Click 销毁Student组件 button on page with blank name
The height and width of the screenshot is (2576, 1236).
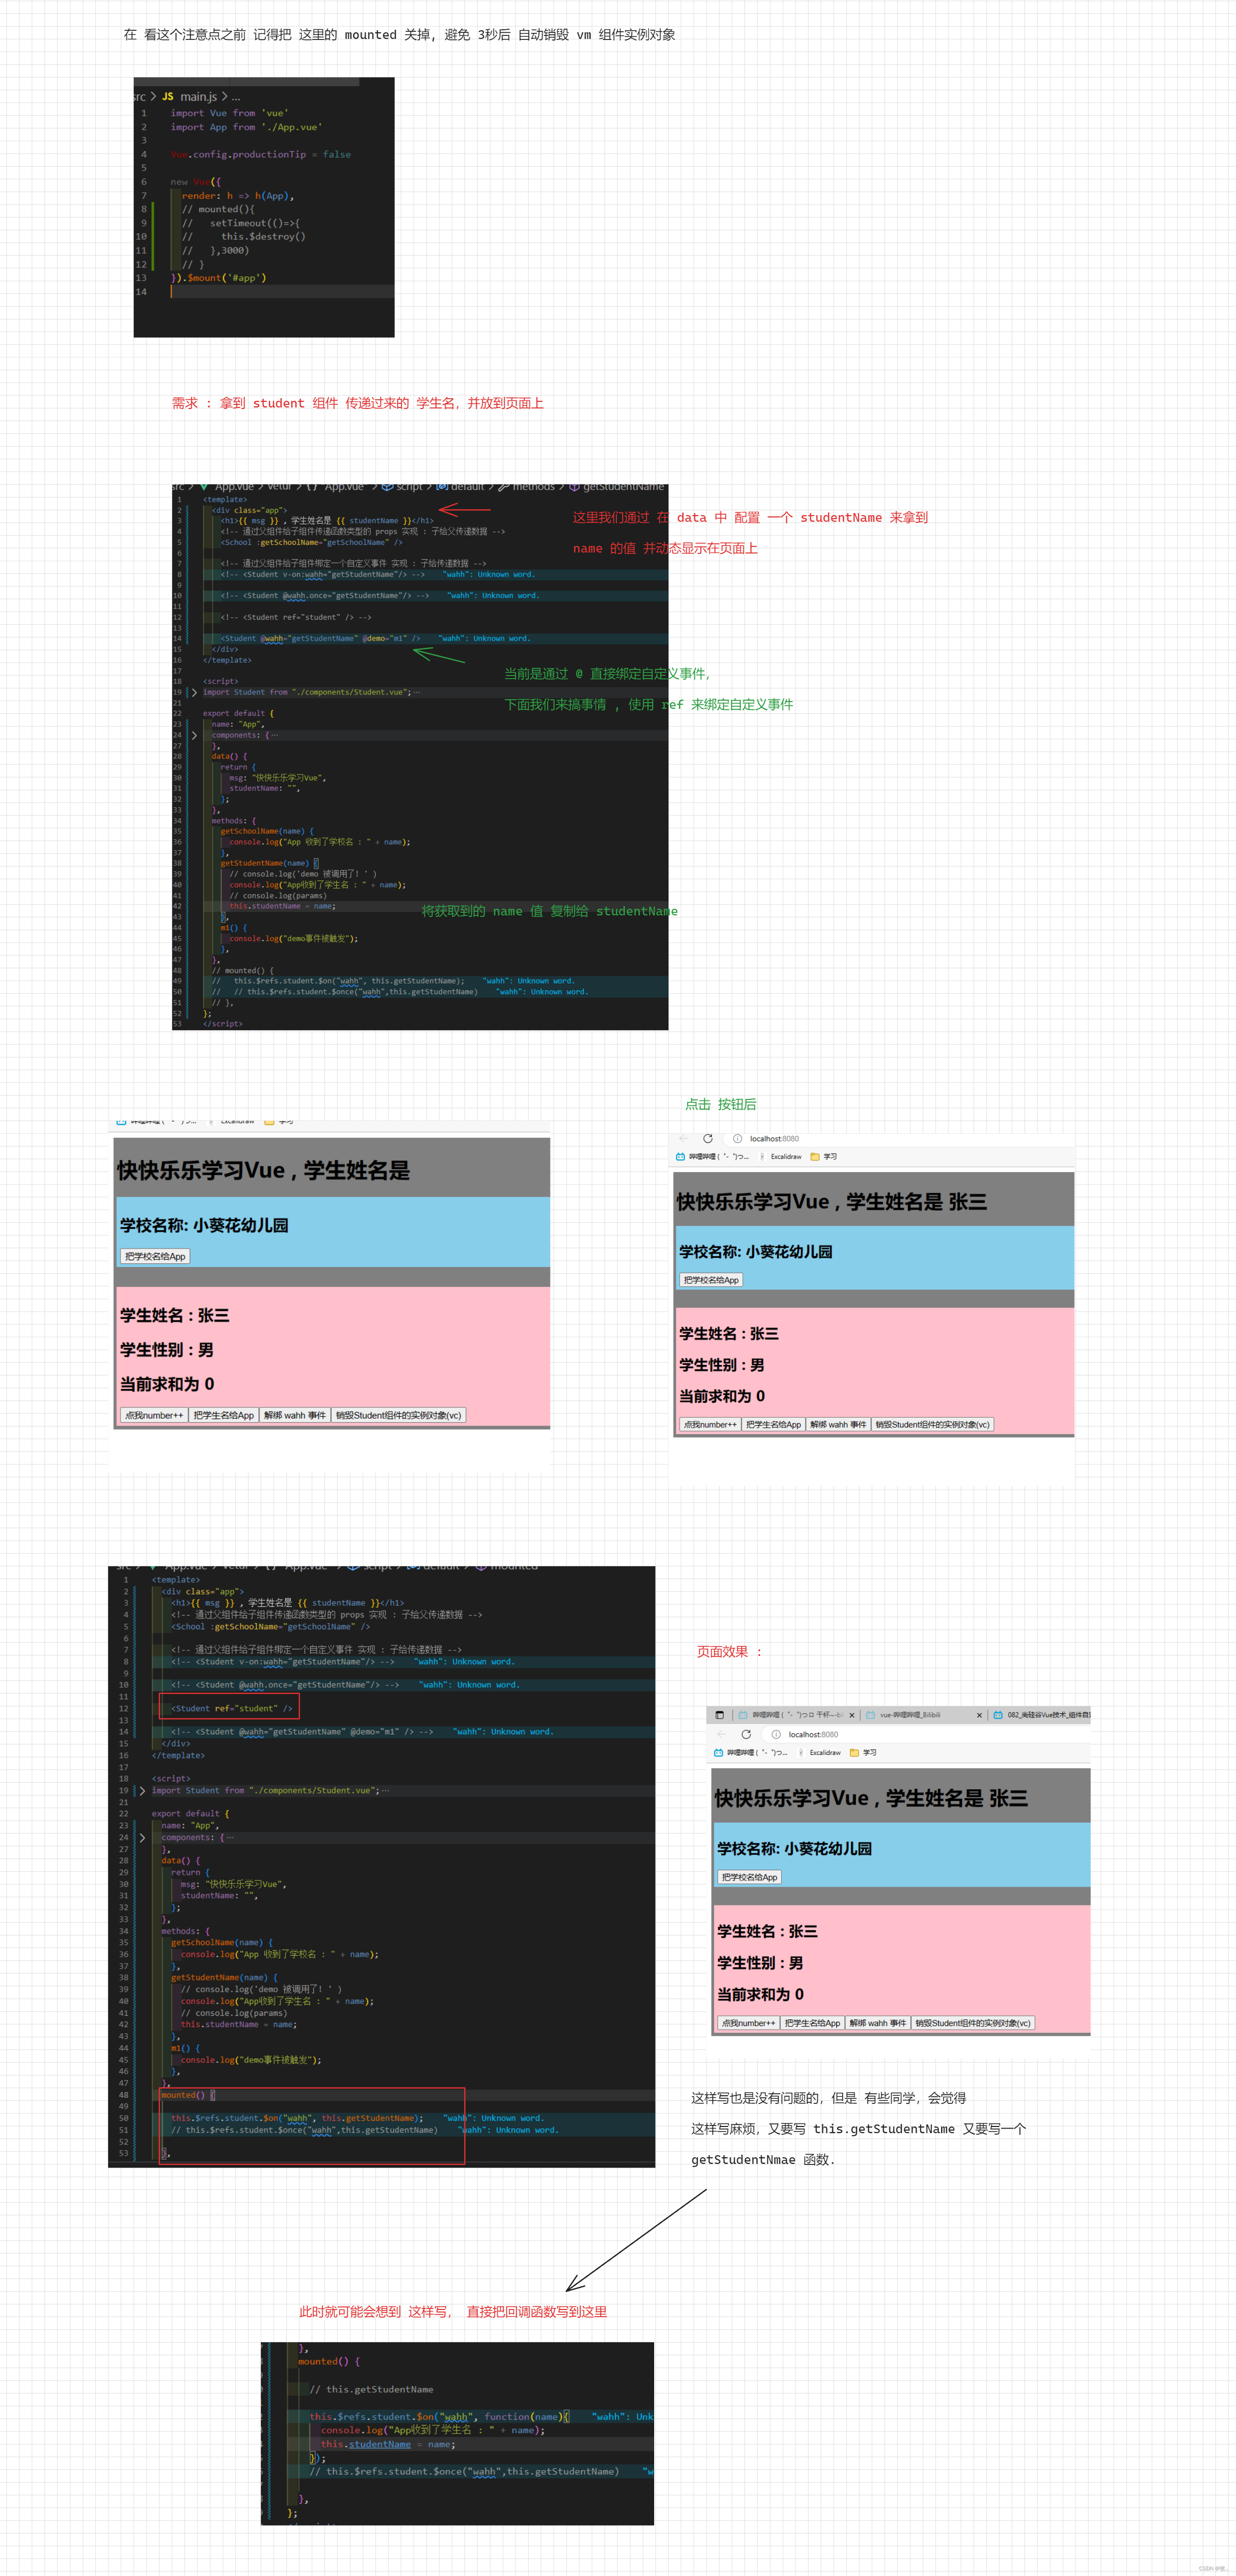[399, 1415]
